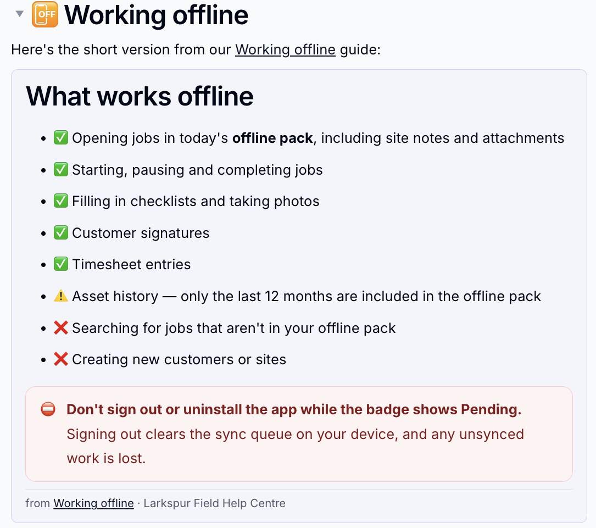Click the green checkmark beside Timesheet entries
The image size is (596, 528).
[61, 264]
